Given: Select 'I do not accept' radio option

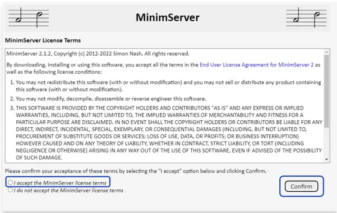Looking at the screenshot, I should [10, 190].
